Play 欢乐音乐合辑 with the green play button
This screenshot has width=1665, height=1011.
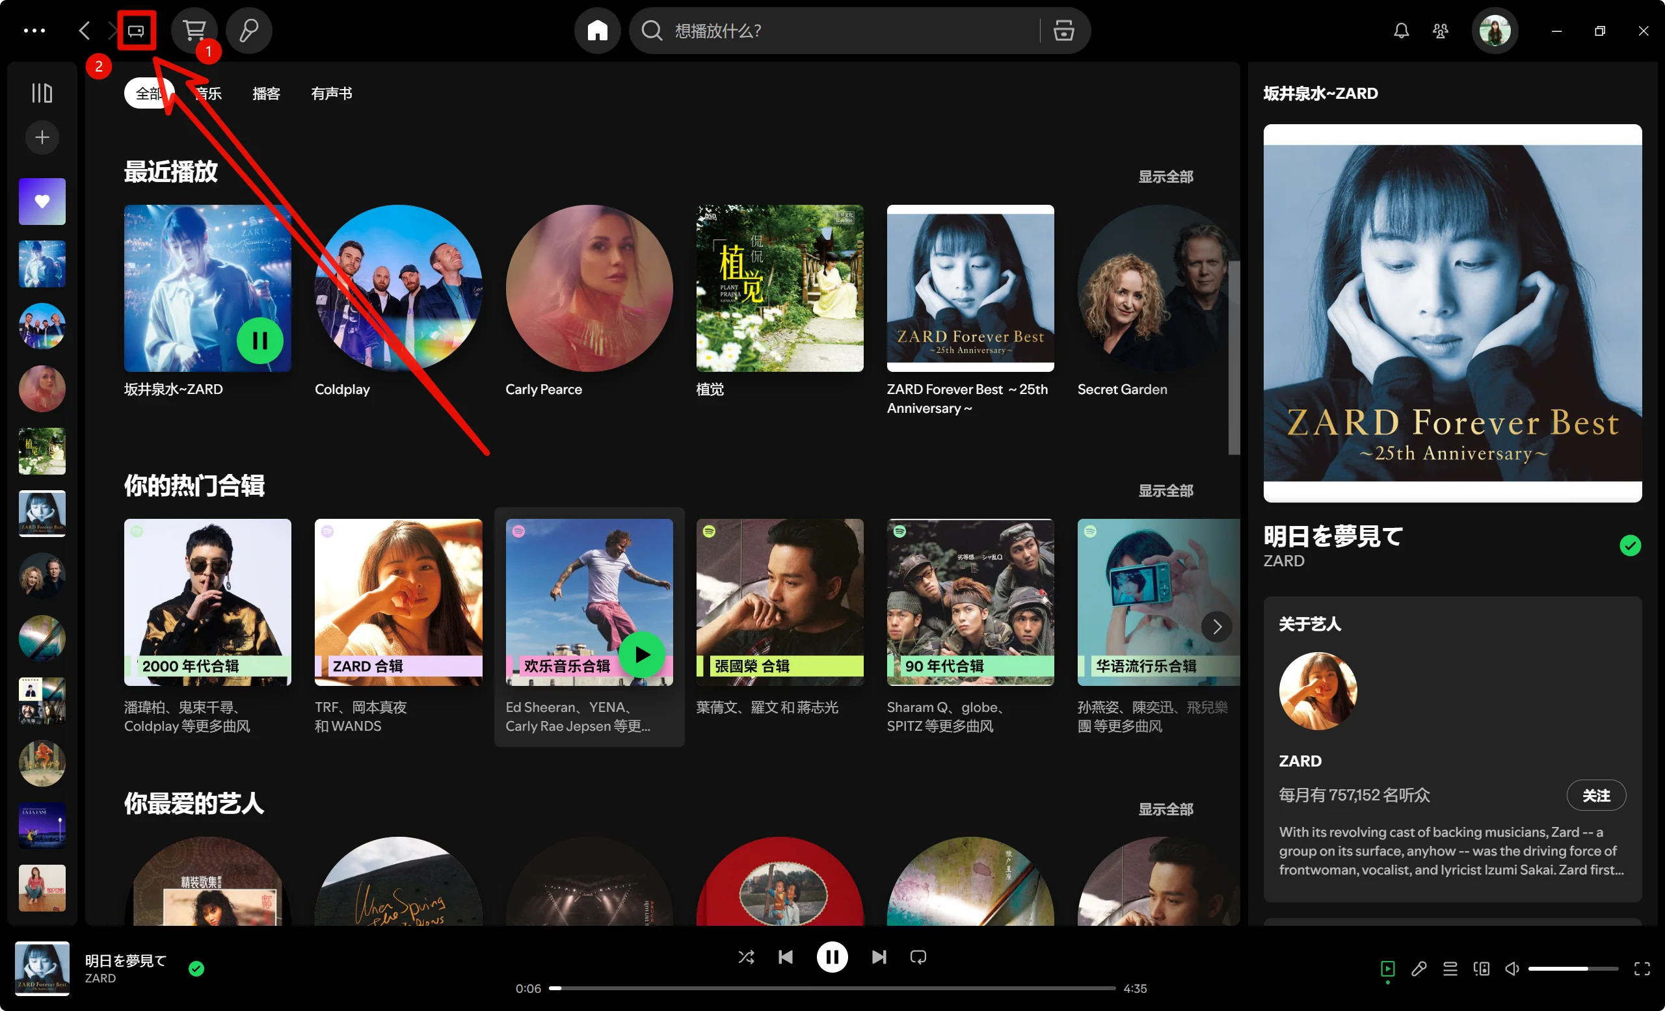[641, 655]
